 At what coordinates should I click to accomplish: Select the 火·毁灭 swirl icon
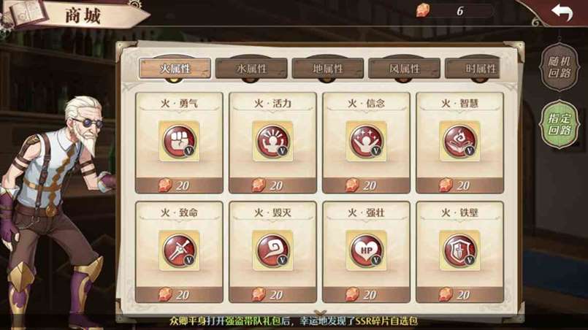point(272,250)
